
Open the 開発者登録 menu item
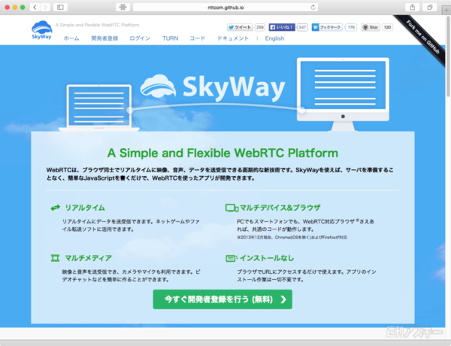[104, 38]
